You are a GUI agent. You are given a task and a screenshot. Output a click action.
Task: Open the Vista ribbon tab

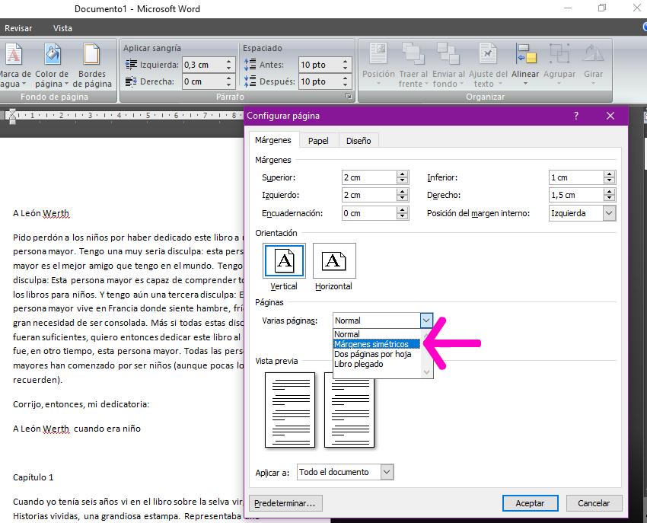point(62,28)
